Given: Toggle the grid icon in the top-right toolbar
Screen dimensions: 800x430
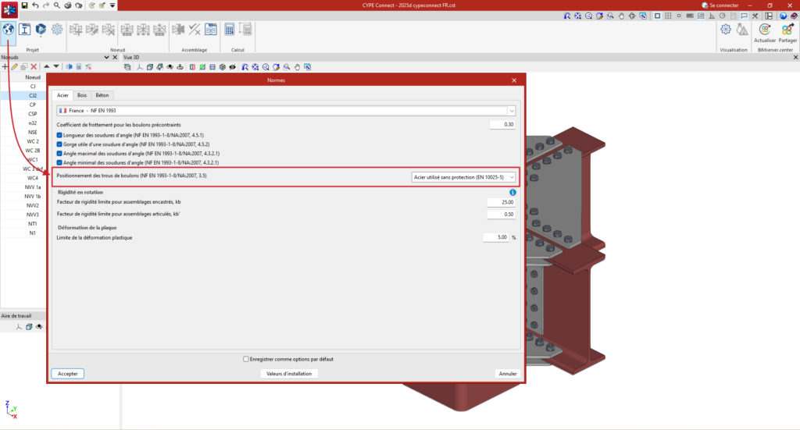Looking at the screenshot, I should [x=668, y=16].
